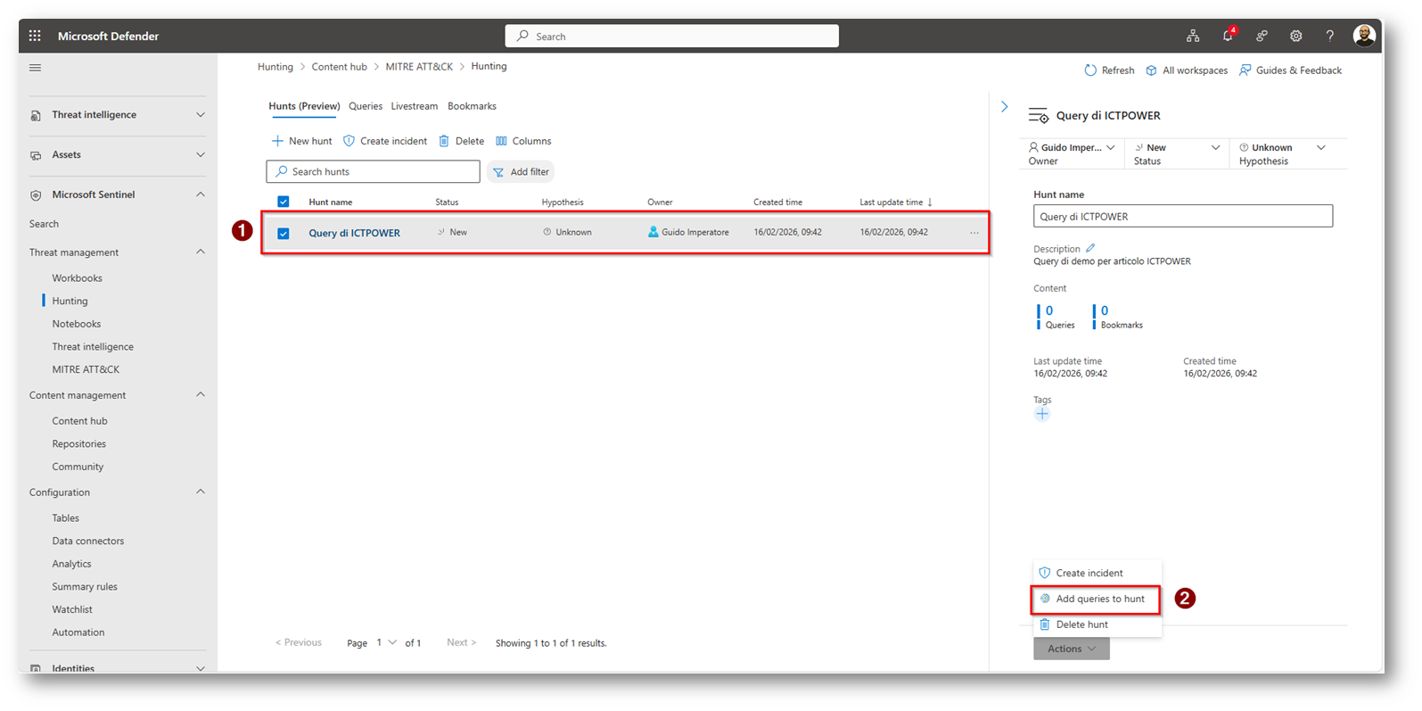Choose Add queries to hunt
Viewport: 1422px width, 711px height.
[x=1097, y=599]
